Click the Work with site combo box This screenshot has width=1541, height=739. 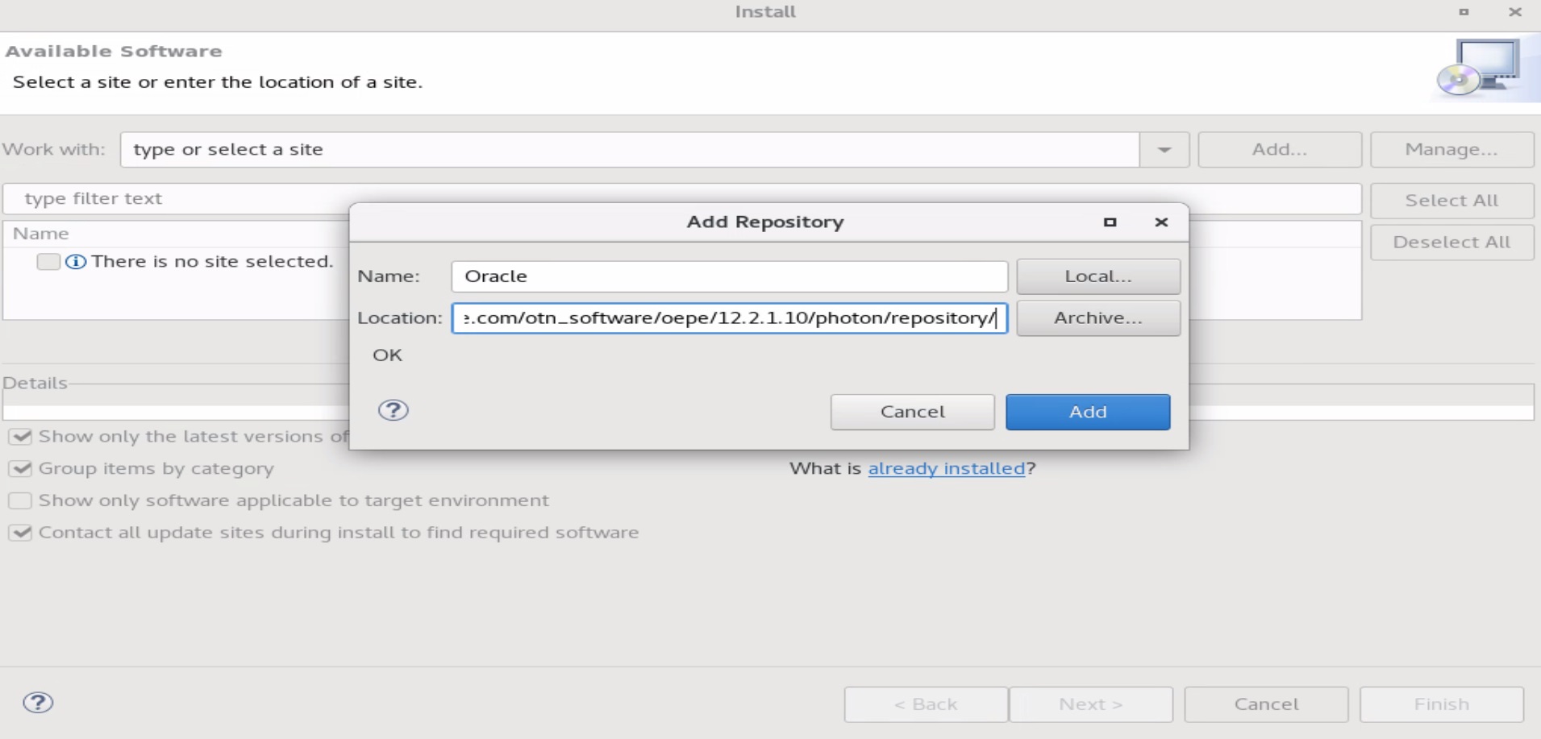629,150
